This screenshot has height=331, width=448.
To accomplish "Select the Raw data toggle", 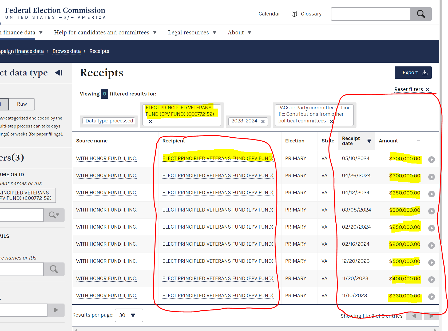I will pos(22,104).
